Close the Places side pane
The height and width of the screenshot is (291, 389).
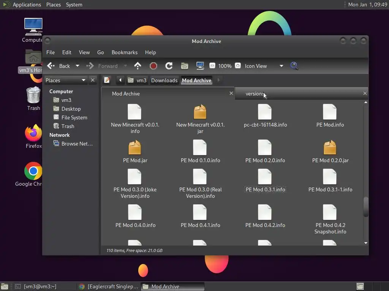(x=93, y=80)
